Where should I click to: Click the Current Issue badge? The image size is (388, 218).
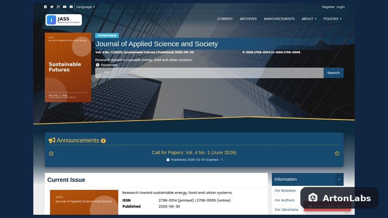pyautogui.click(x=107, y=36)
